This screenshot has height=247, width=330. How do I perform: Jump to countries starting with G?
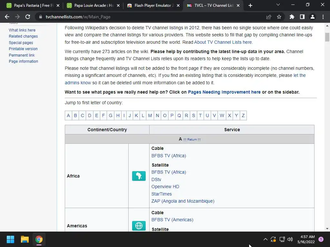111,115
